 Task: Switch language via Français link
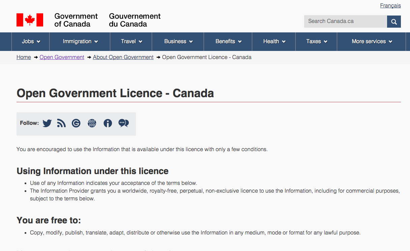[390, 5]
